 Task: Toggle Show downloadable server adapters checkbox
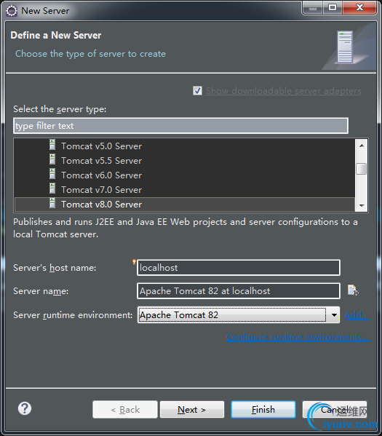click(197, 91)
